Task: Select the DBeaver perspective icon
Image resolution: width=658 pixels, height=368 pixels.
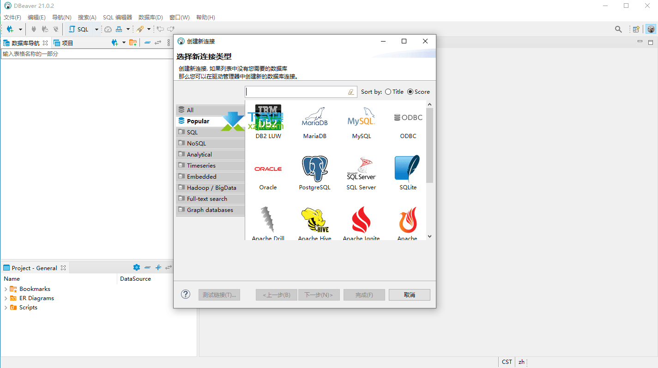Action: (x=651, y=29)
